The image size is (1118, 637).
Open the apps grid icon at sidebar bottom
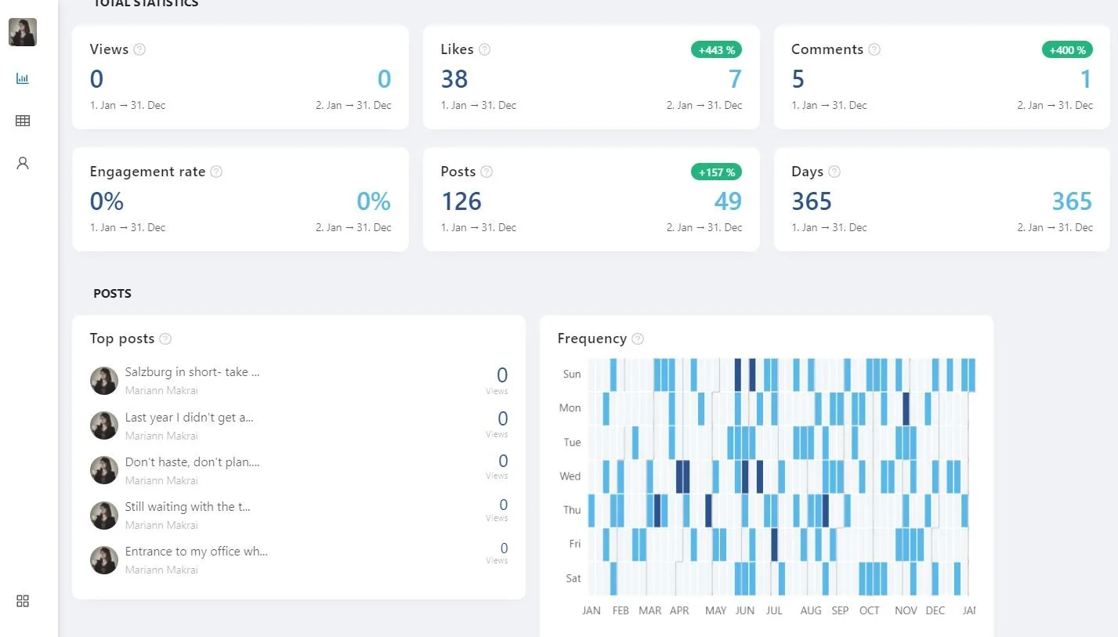tap(23, 601)
